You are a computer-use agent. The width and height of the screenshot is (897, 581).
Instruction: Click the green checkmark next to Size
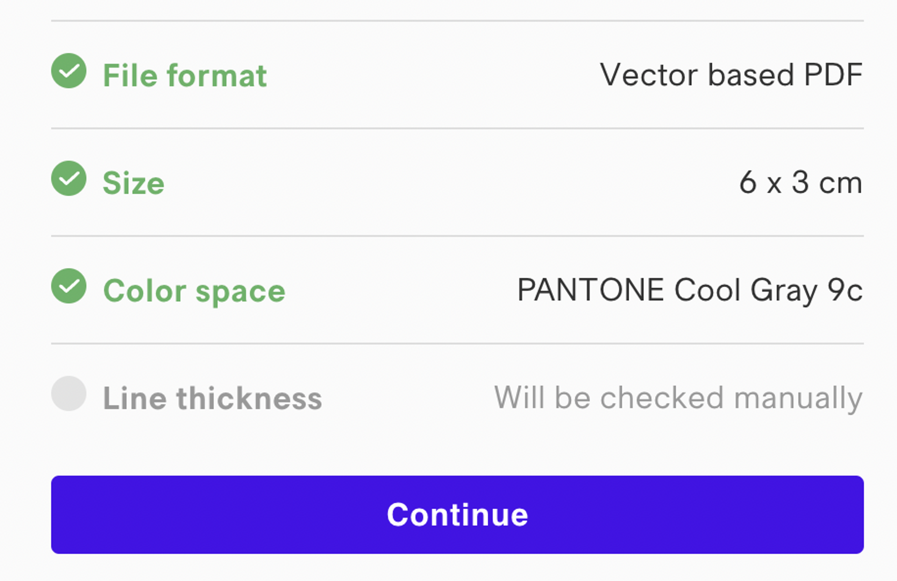click(x=69, y=178)
